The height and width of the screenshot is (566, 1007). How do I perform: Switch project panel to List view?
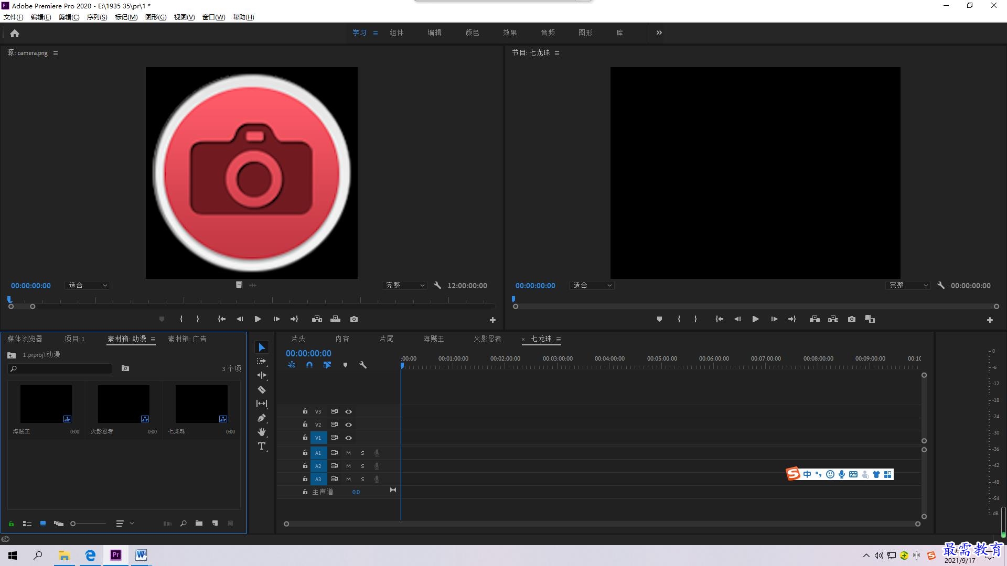27,523
